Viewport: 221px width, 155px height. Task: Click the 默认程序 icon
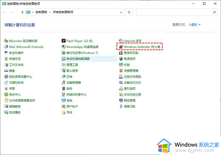(64, 71)
